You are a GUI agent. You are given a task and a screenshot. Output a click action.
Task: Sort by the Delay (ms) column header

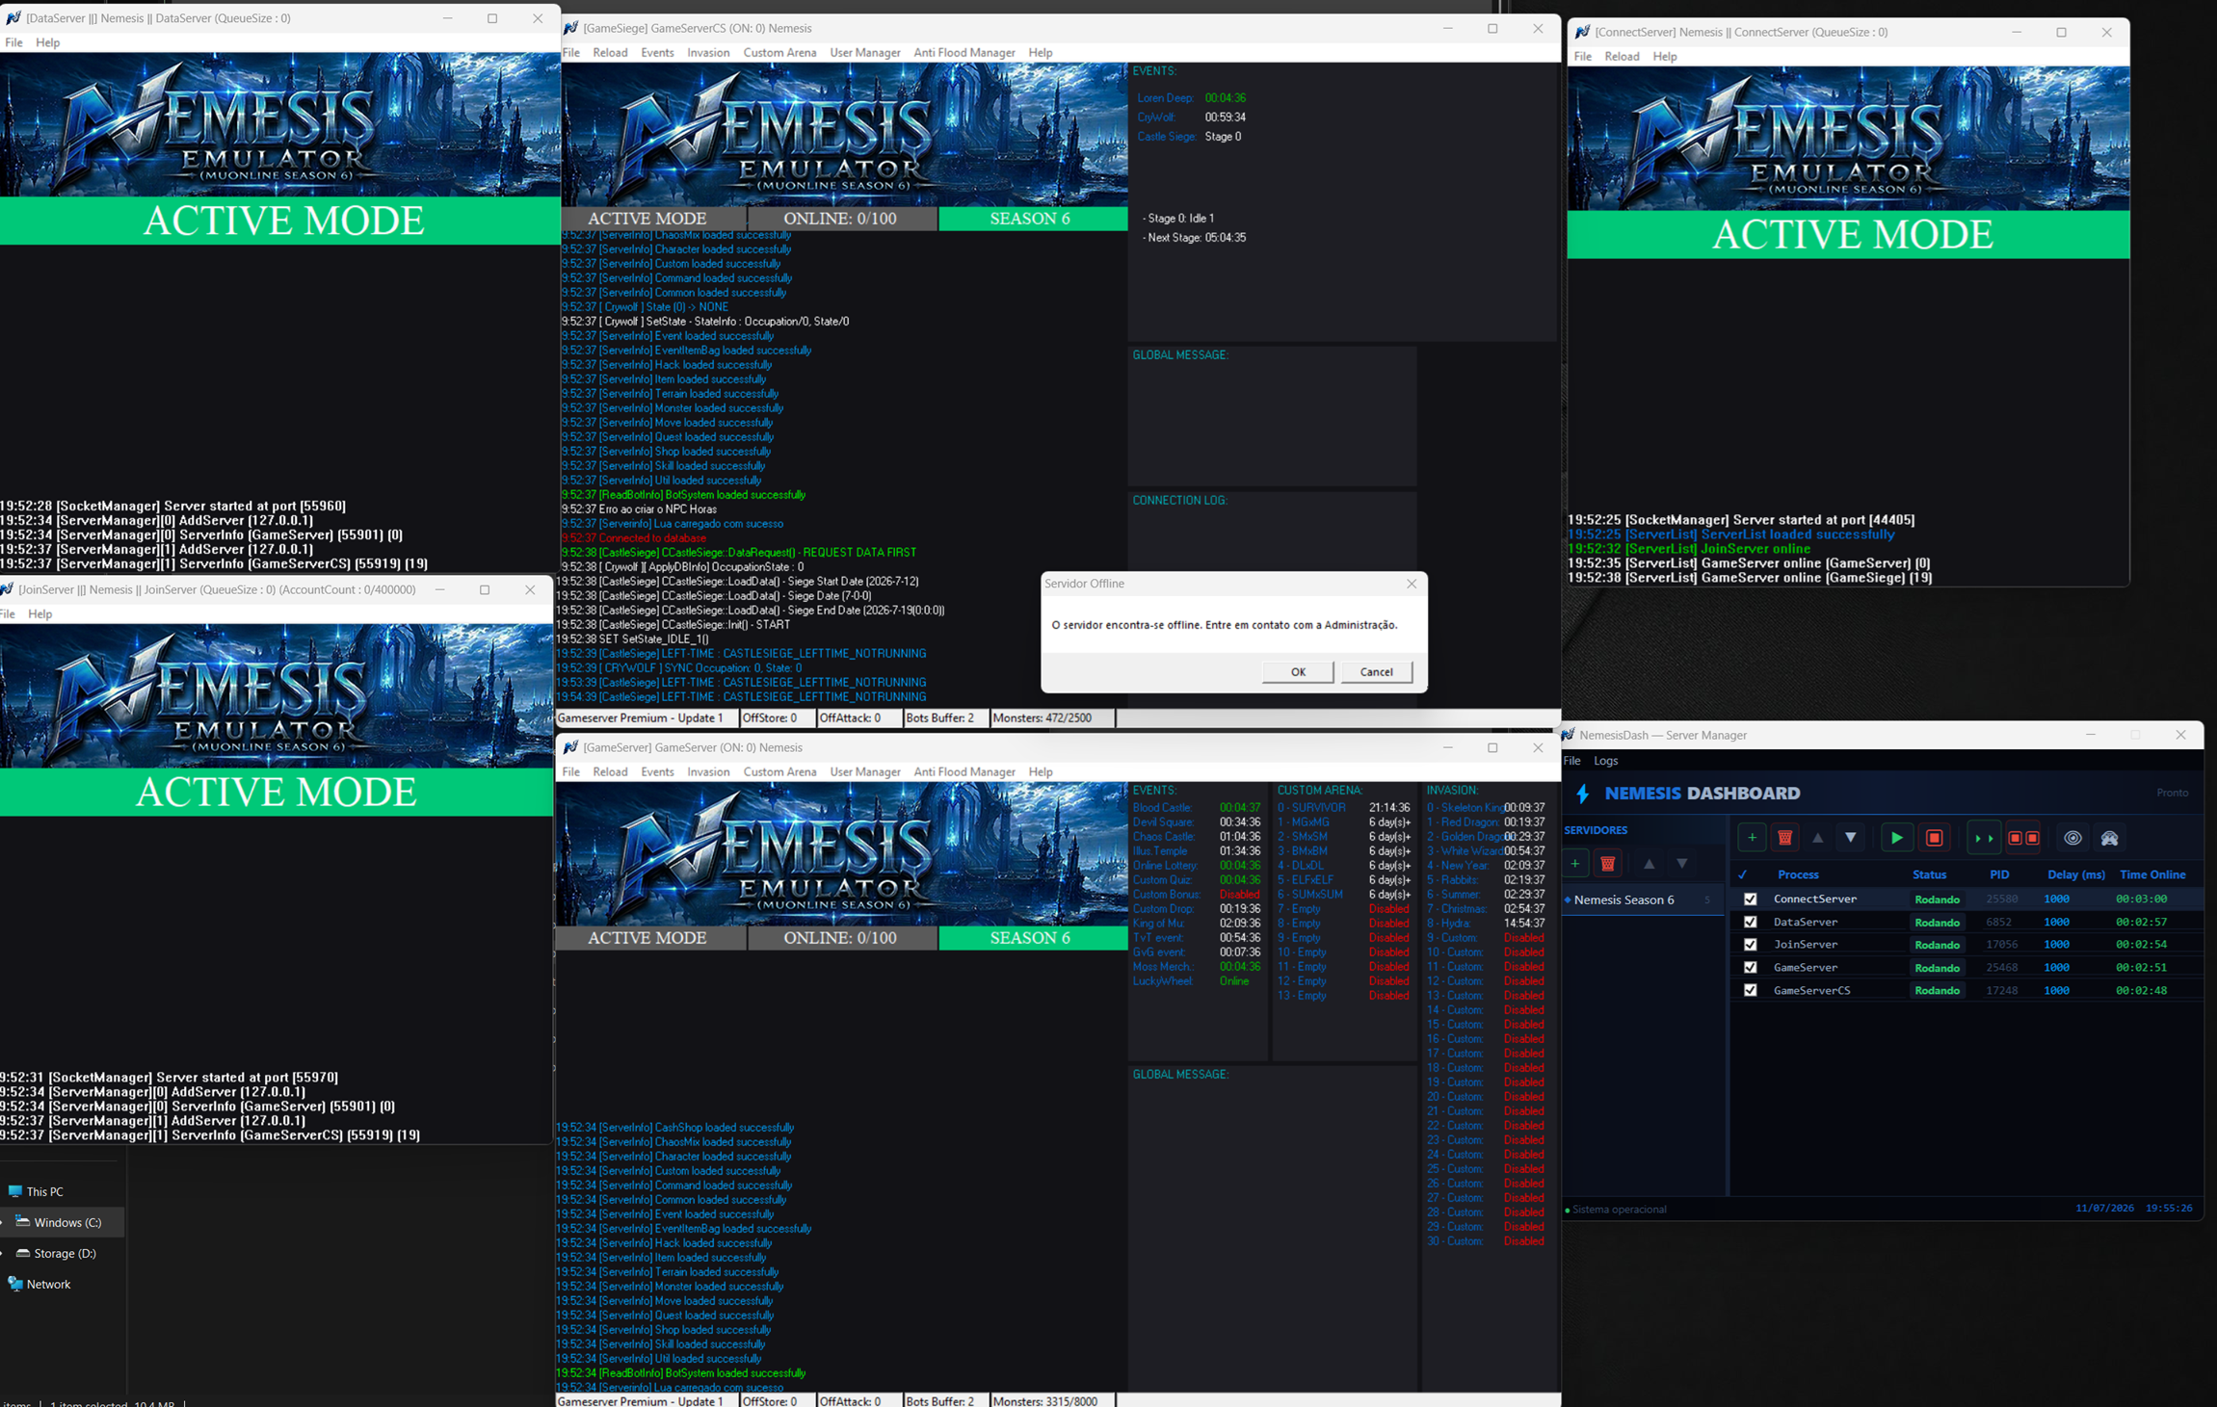coord(2075,874)
